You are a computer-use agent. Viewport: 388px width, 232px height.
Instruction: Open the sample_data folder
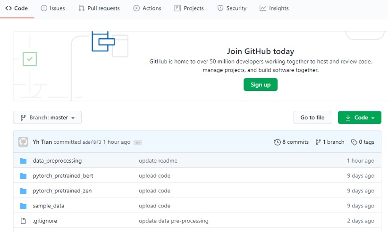pos(49,206)
